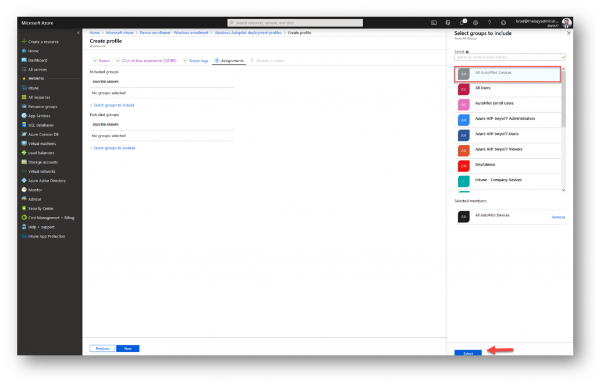The height and width of the screenshot is (385, 596).
Task: Focus the Azure top search box
Action: pos(295,23)
